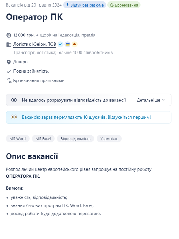Click the location pin icon beside Дніпро
179x239 pixels.
pos(9,62)
